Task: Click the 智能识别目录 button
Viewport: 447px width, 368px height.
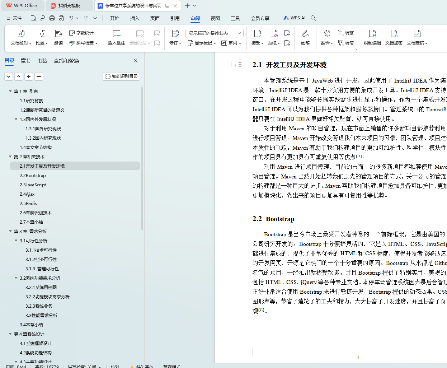Action: pyautogui.click(x=121, y=76)
